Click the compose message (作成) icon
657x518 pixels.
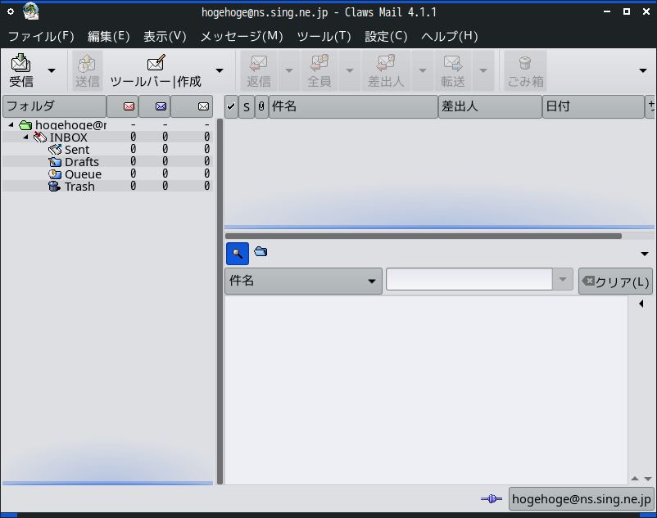point(156,70)
